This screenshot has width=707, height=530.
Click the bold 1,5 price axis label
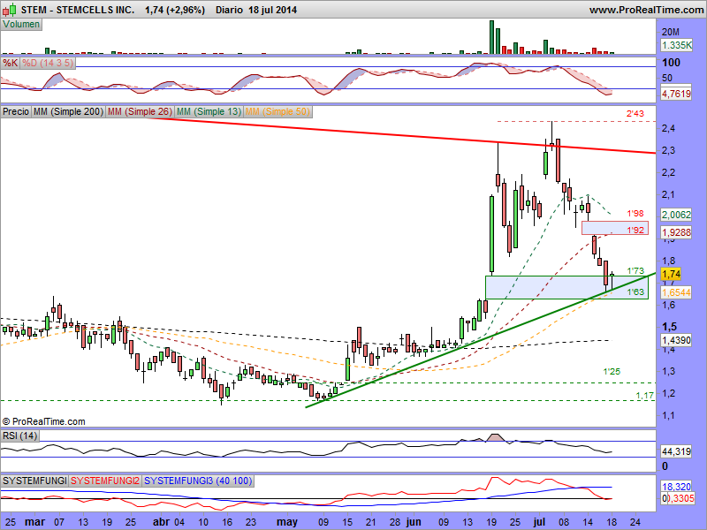(669, 326)
